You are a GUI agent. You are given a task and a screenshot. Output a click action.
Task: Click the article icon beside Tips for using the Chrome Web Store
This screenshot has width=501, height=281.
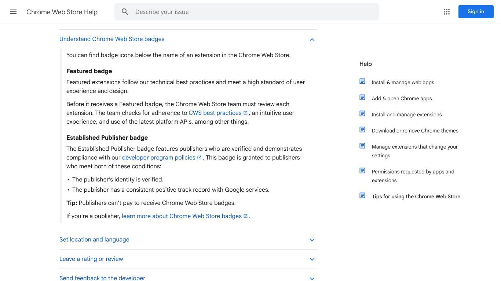[362, 196]
